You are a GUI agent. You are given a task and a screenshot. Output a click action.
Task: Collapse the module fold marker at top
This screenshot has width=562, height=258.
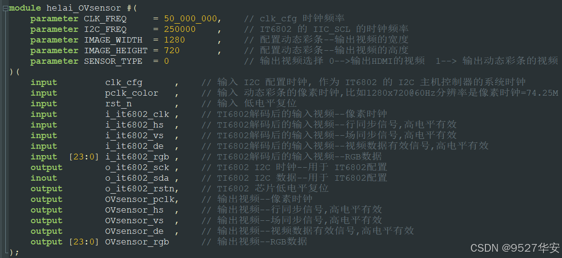tap(5, 8)
